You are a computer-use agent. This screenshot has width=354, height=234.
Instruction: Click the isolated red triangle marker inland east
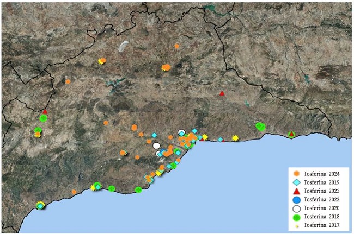click(x=222, y=93)
